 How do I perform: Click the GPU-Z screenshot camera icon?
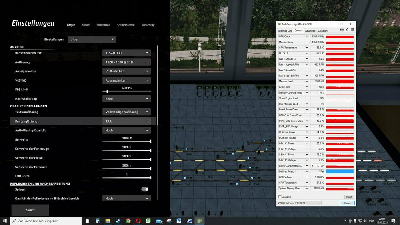coord(342,30)
